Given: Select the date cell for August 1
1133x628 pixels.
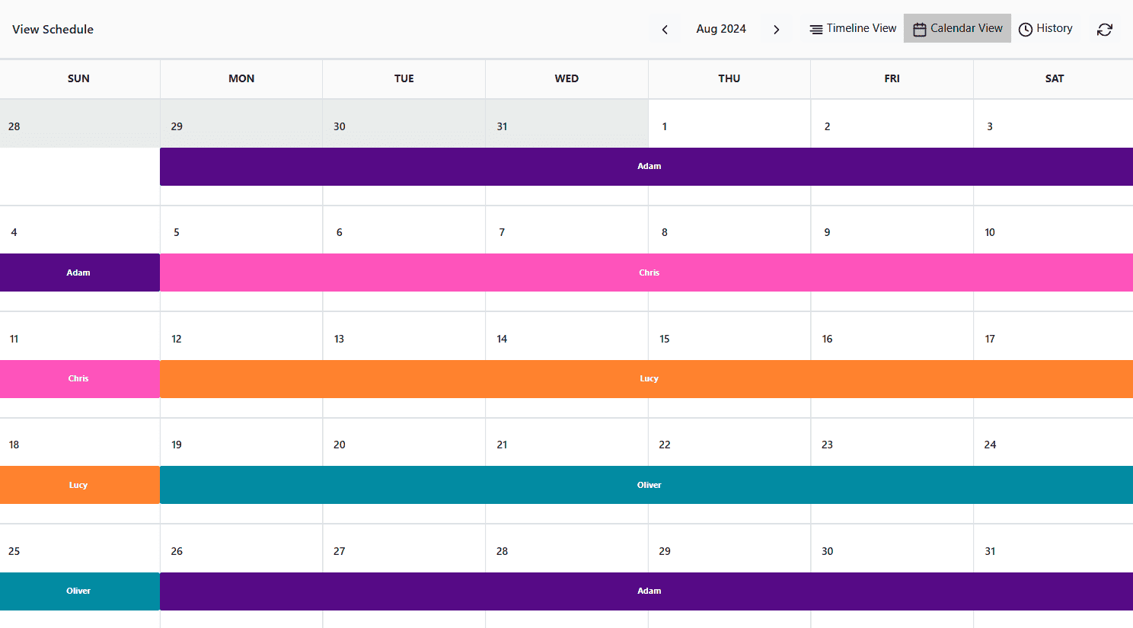Looking at the screenshot, I should (x=729, y=126).
